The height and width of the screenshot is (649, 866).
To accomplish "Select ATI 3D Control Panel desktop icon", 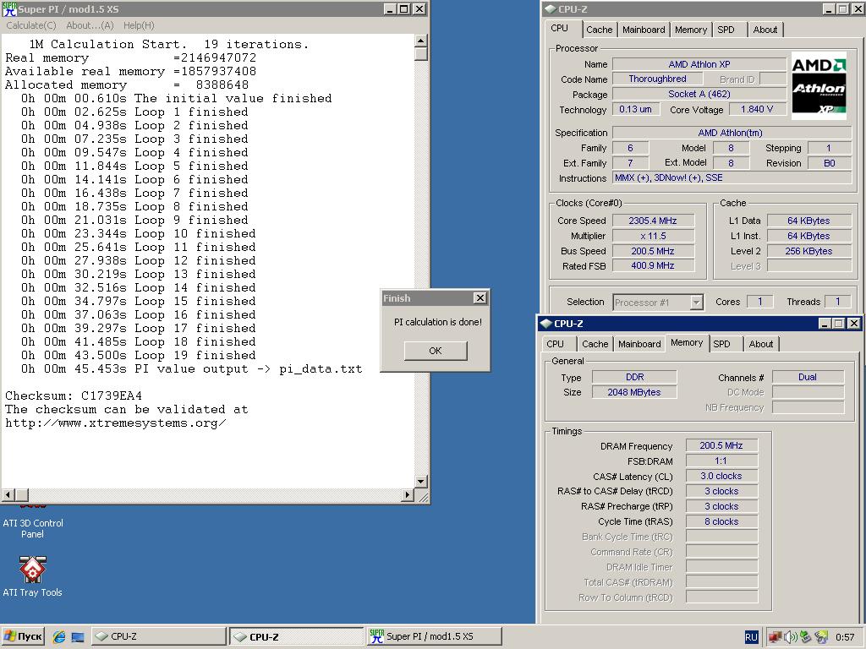I will 33,521.
